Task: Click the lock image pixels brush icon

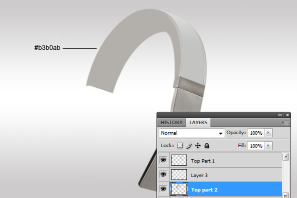Action: 189,146
